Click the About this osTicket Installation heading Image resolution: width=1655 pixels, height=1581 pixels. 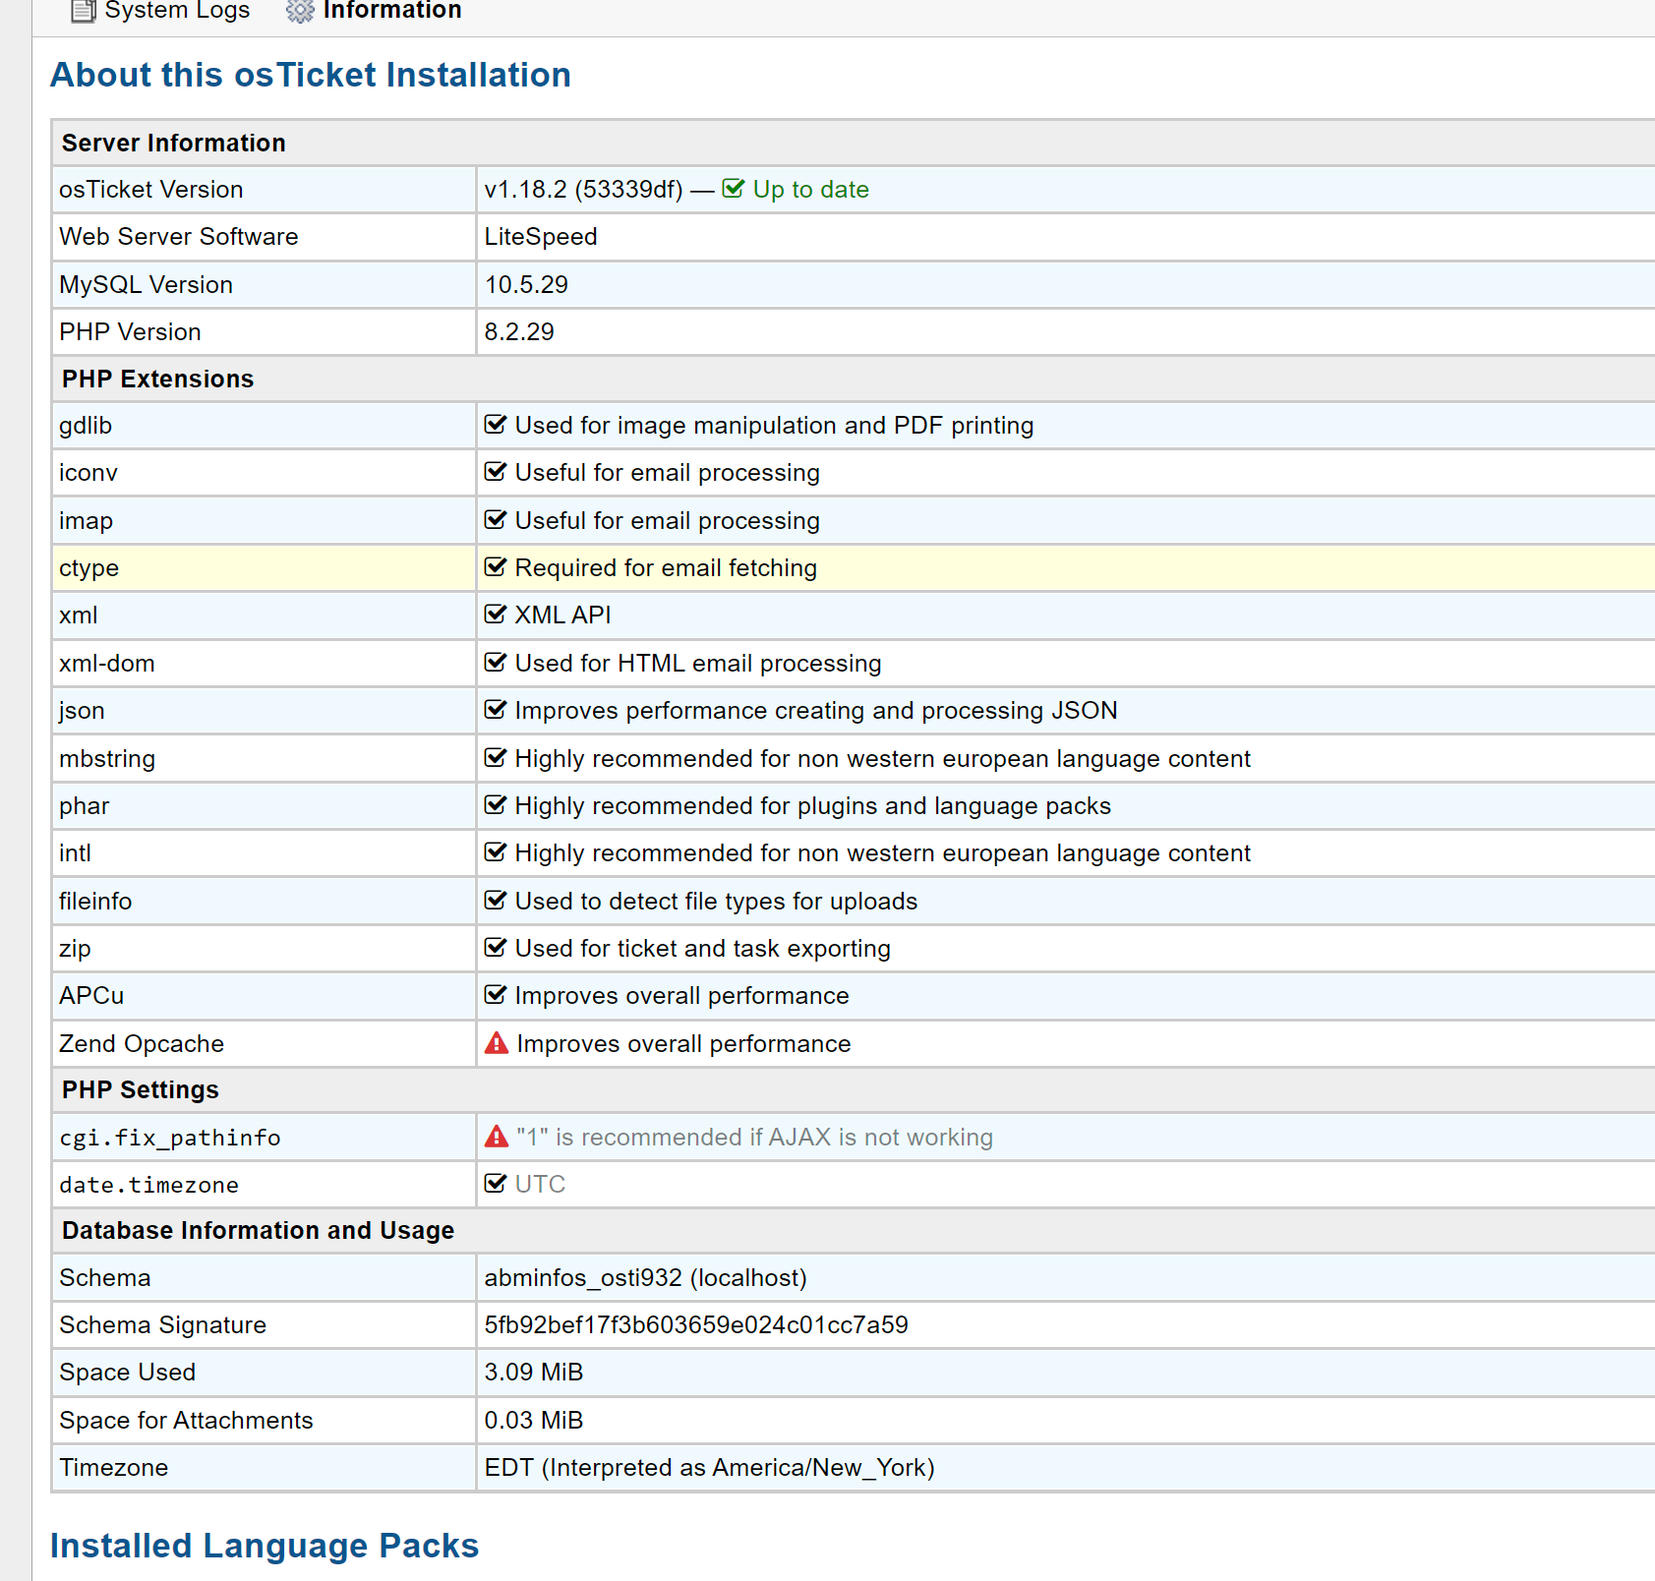(x=311, y=75)
